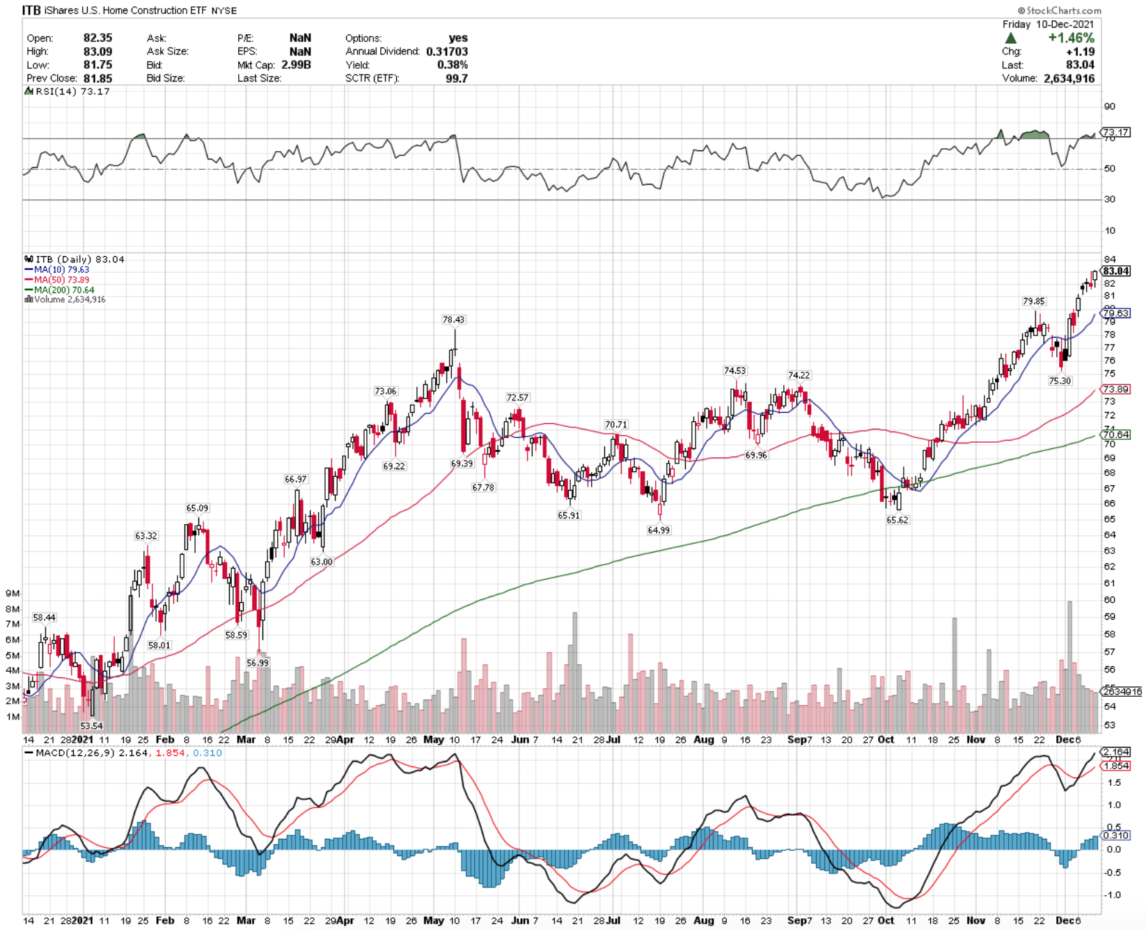Click the SCTR (ETF) value 99.7
1146x930 pixels.
(x=457, y=79)
